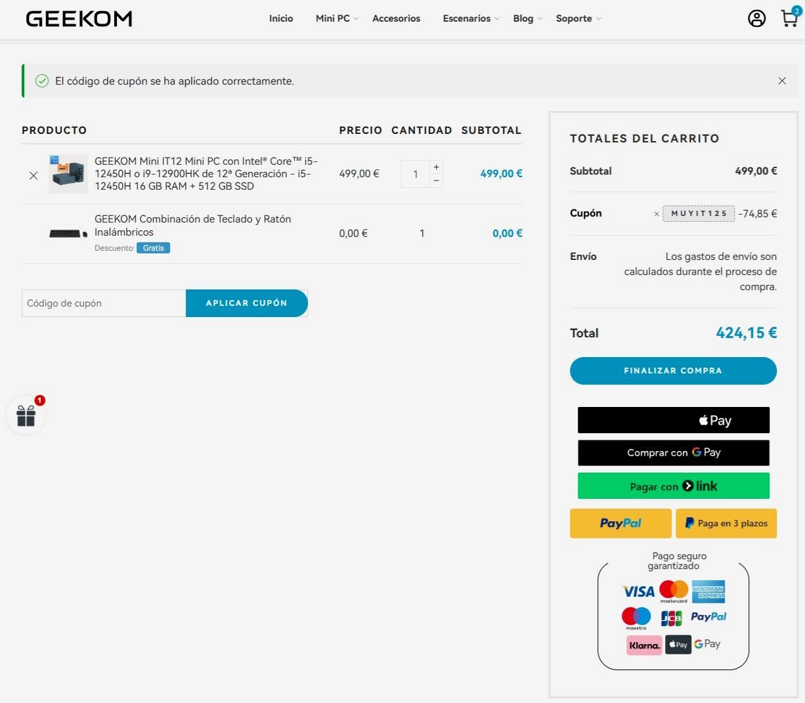
Task: Click the small G Pay badge
Action: click(x=707, y=644)
